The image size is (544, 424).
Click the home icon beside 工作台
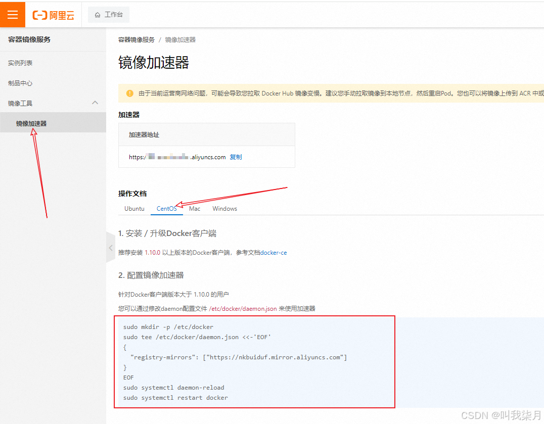98,15
